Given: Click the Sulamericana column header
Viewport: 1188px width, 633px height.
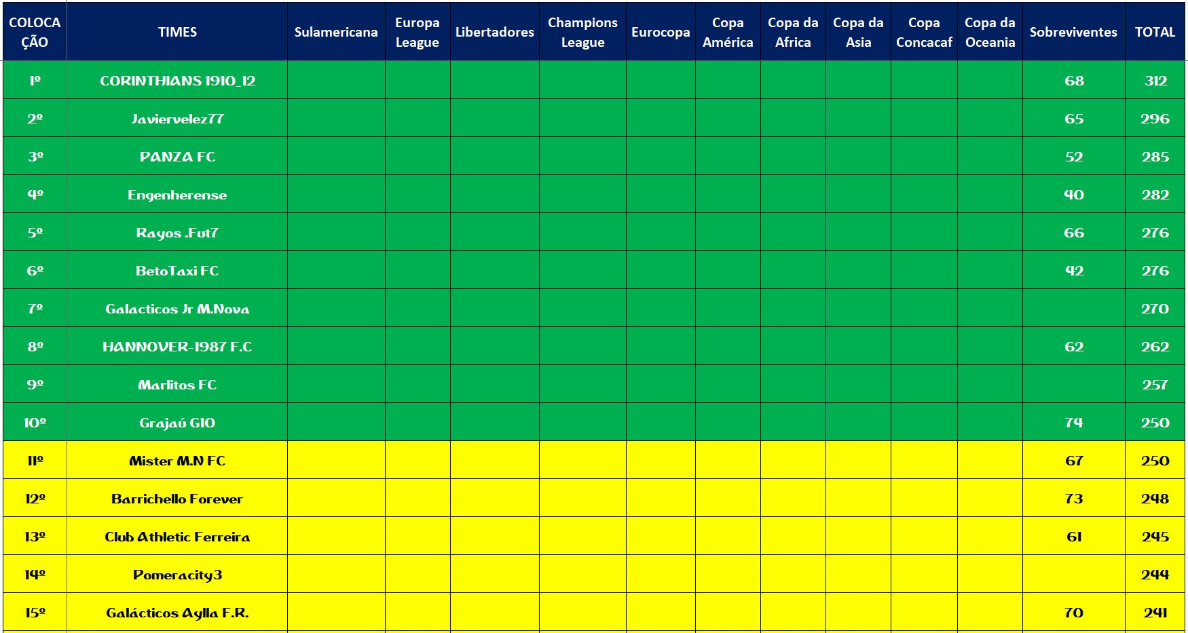Looking at the screenshot, I should coord(336,32).
